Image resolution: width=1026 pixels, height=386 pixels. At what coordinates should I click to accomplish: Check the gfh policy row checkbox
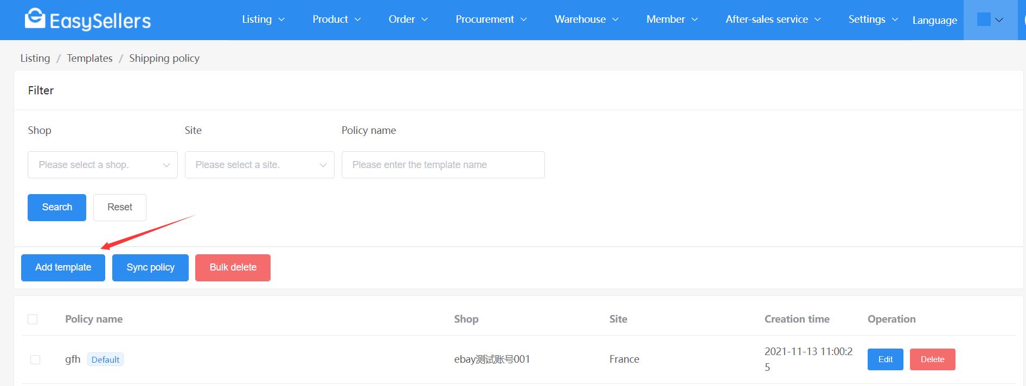click(35, 359)
